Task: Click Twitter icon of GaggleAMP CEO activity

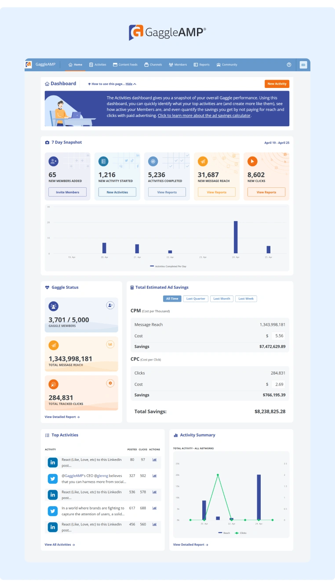Action: 53,478
